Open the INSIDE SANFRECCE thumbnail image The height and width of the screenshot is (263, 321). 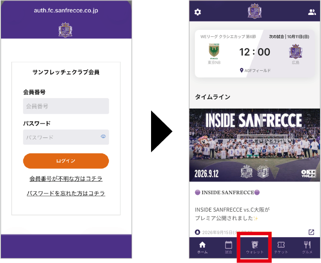tap(255, 145)
